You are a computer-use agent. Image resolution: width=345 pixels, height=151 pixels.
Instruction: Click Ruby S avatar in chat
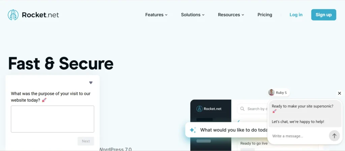tap(271, 92)
